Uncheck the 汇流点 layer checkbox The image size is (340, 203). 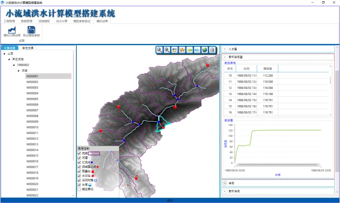click(x=79, y=162)
